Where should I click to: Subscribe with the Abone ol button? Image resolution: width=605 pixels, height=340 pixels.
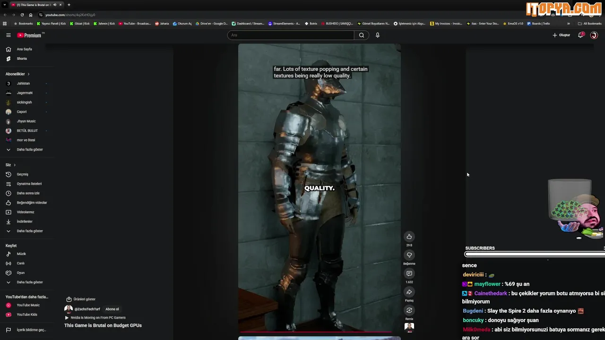[x=112, y=309]
